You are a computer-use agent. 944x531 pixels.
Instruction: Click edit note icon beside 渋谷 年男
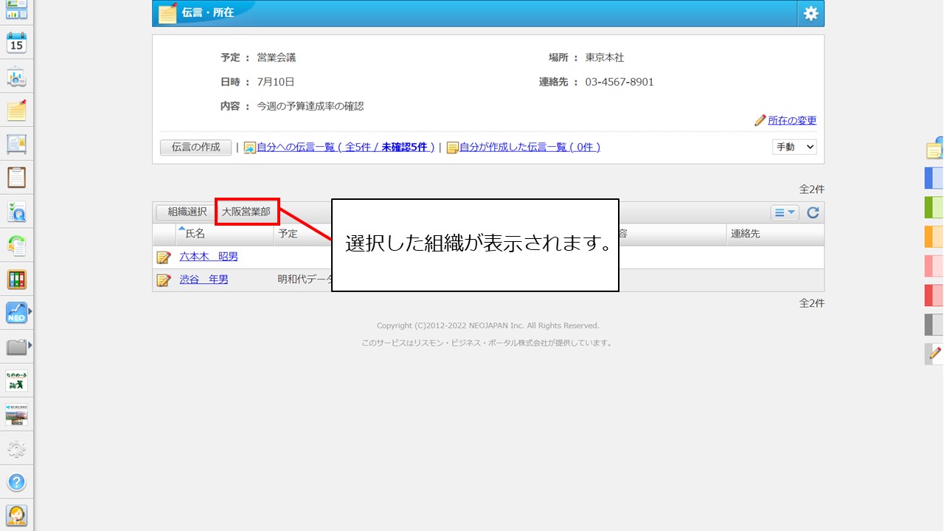[164, 280]
